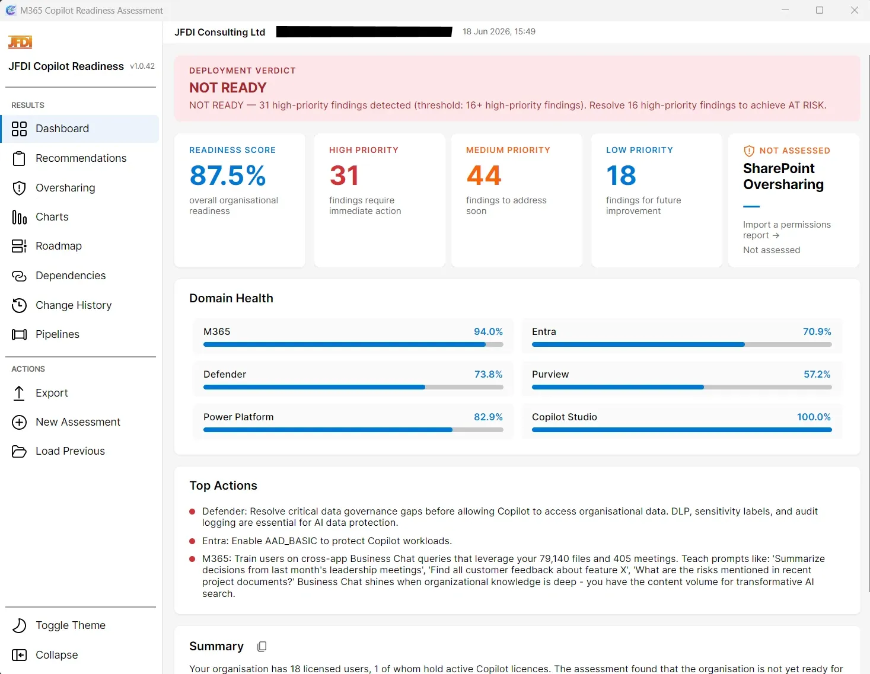Click the Dependencies link icon

coord(20,276)
